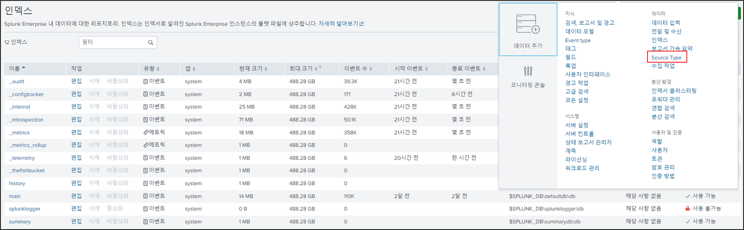Focus the 필터 search field
The height and width of the screenshot is (230, 744).
pos(118,42)
